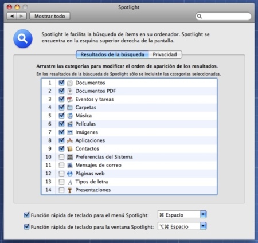The image size is (258, 243).
Task: Enable the Páginas web checkbox
Action: tap(61, 174)
